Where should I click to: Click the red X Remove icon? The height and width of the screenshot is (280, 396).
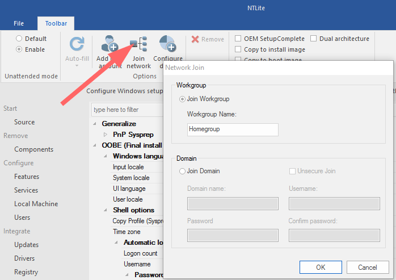195,39
